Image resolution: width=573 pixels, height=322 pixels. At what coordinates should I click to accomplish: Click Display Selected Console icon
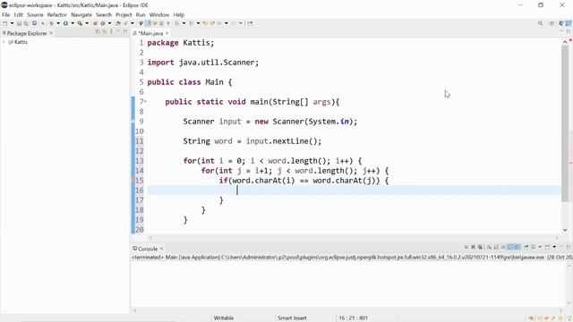coord(534,247)
